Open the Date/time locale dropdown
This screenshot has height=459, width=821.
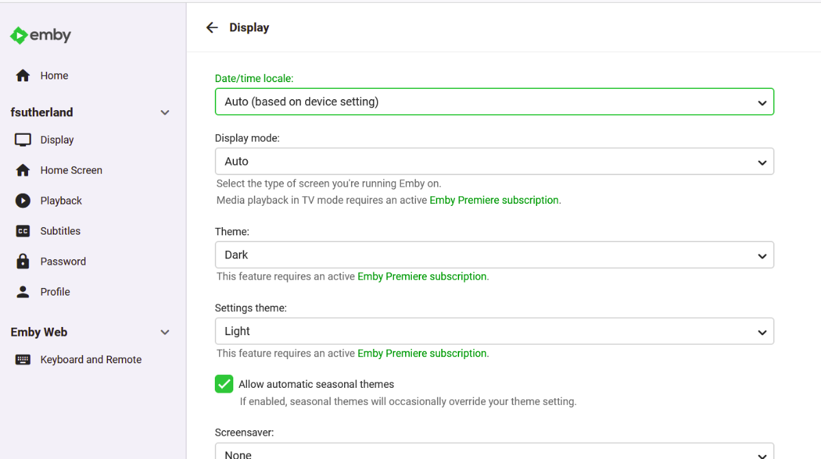pyautogui.click(x=494, y=102)
